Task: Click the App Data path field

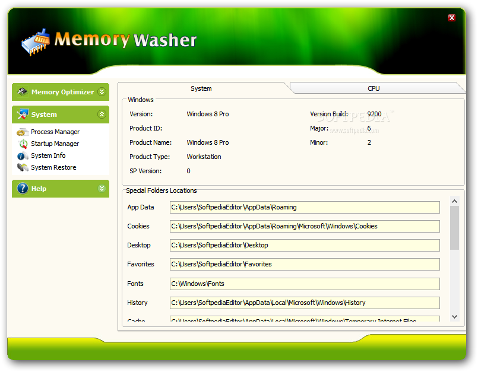Action: 305,207
